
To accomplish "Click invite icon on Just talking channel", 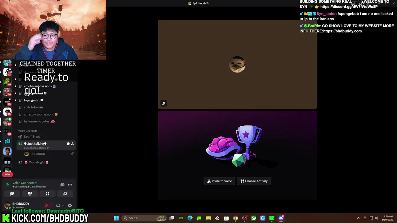I will 72,144.
